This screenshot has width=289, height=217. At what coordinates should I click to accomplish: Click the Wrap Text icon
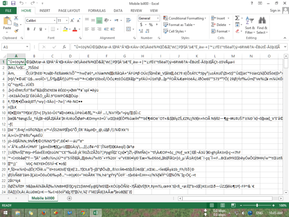[x=129, y=20]
